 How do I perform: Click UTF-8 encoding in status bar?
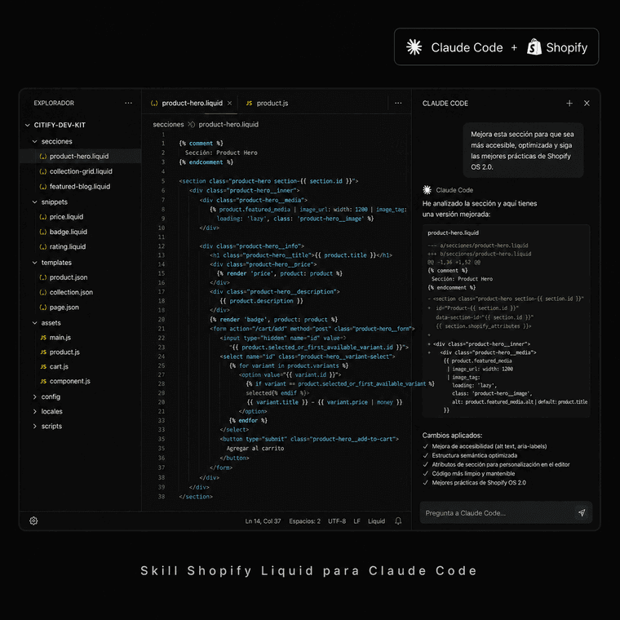337,521
